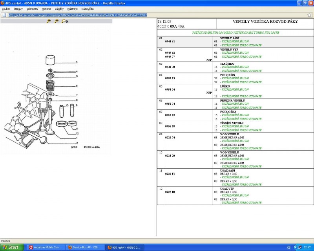
Task: Click the zoom out magnifier icon
Action: (x=57, y=21)
